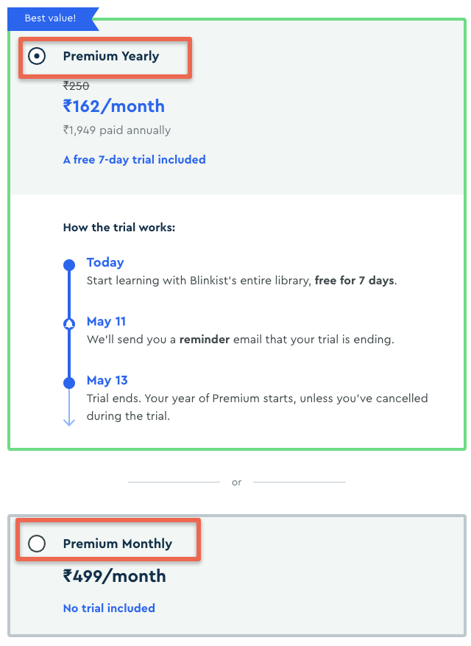
Task: Click the 'Premium Yearly' plan label
Action: 110,56
